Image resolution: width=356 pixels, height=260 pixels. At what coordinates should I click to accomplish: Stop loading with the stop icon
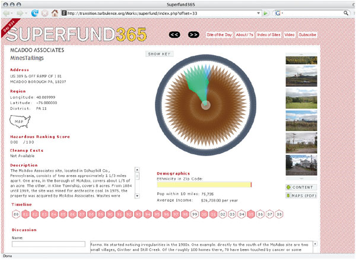[44, 13]
